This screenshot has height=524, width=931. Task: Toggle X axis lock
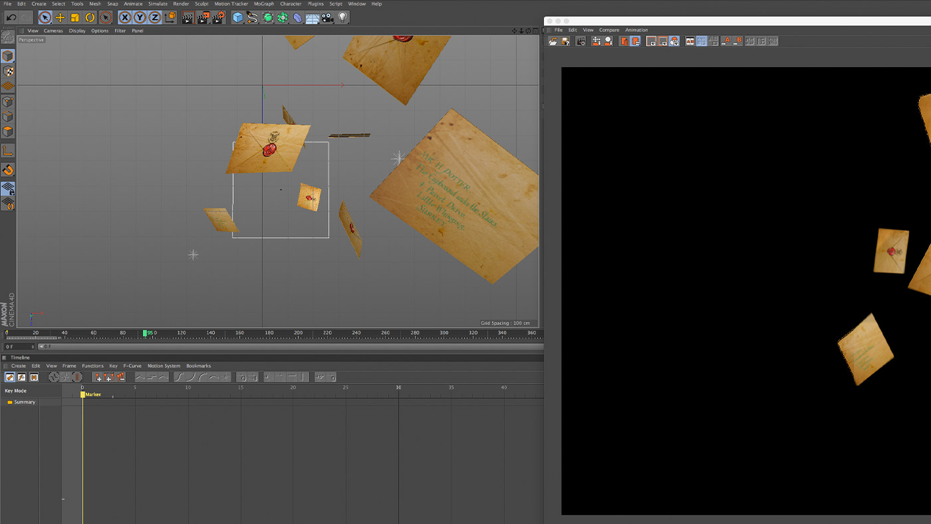click(125, 17)
